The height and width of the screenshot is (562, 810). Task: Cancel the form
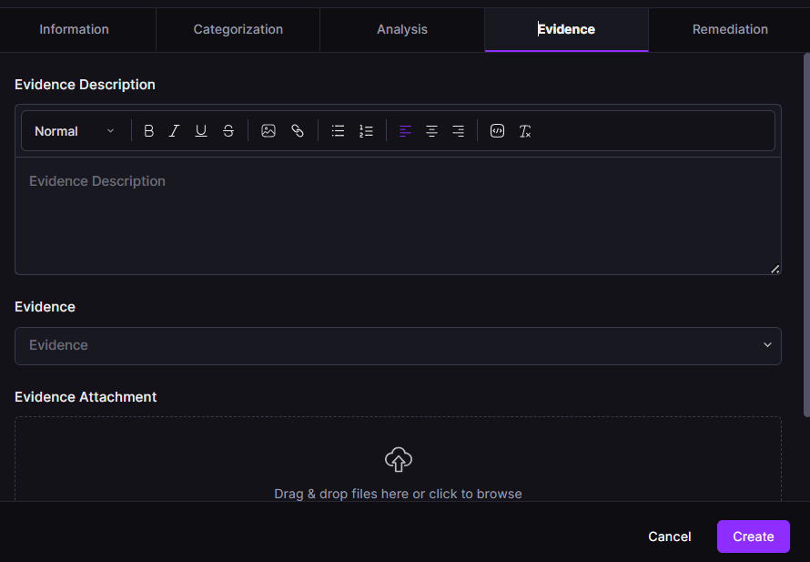pos(669,536)
